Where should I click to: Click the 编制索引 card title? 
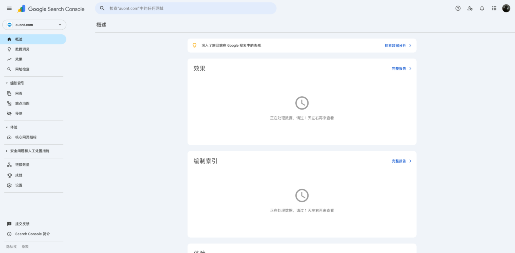(205, 161)
